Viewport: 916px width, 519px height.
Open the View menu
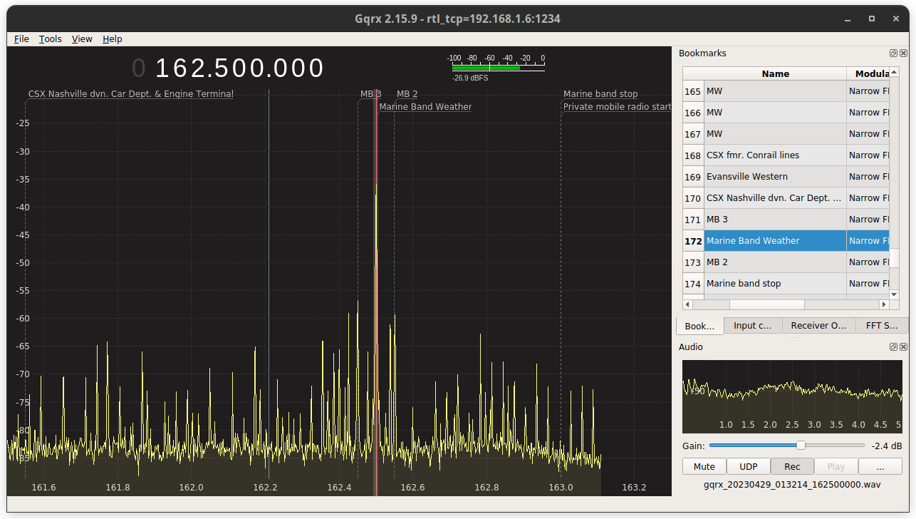[x=81, y=38]
